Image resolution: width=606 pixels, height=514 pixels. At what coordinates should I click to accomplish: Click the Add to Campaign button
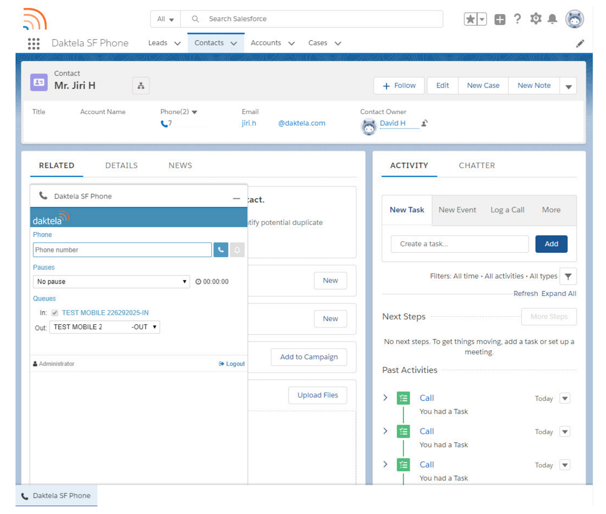[309, 357]
